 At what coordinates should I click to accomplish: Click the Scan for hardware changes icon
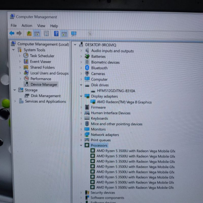coord(74,33)
